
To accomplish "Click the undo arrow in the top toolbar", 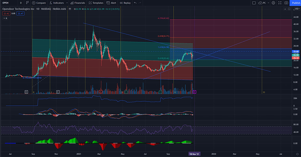I will click(135, 3).
